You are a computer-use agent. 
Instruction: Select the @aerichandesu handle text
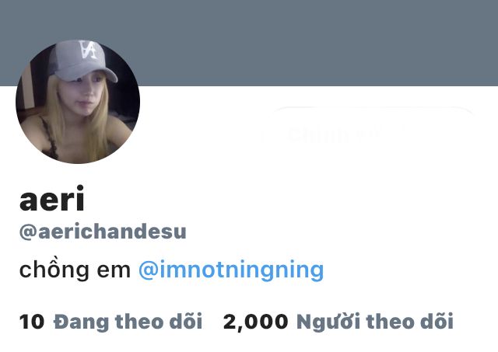click(103, 232)
